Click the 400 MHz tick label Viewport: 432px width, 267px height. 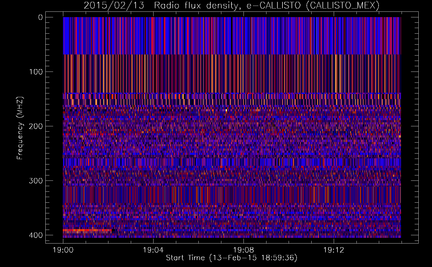[36, 235]
